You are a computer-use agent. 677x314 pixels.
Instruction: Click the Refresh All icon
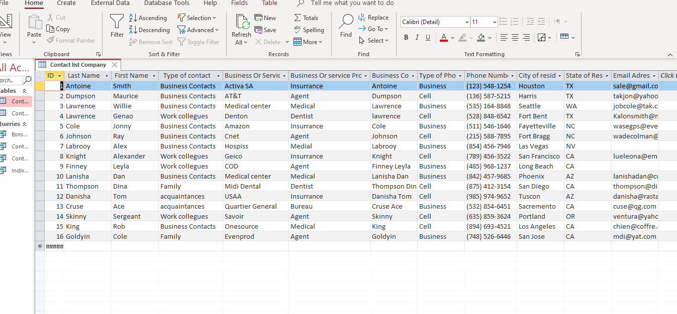coord(243,22)
